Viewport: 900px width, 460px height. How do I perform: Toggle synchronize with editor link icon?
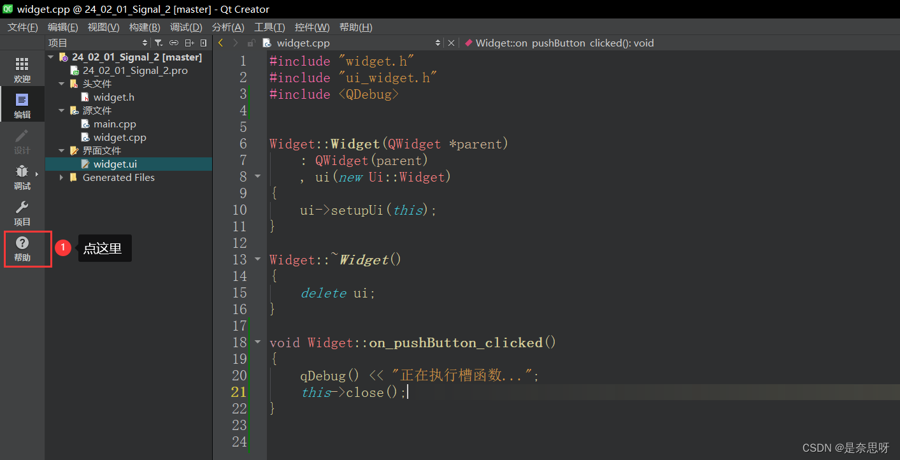point(174,43)
